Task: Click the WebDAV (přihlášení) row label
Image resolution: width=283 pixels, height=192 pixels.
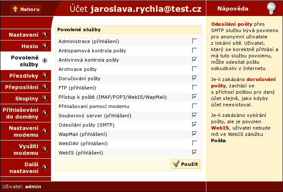Action: pyautogui.click(x=83, y=143)
